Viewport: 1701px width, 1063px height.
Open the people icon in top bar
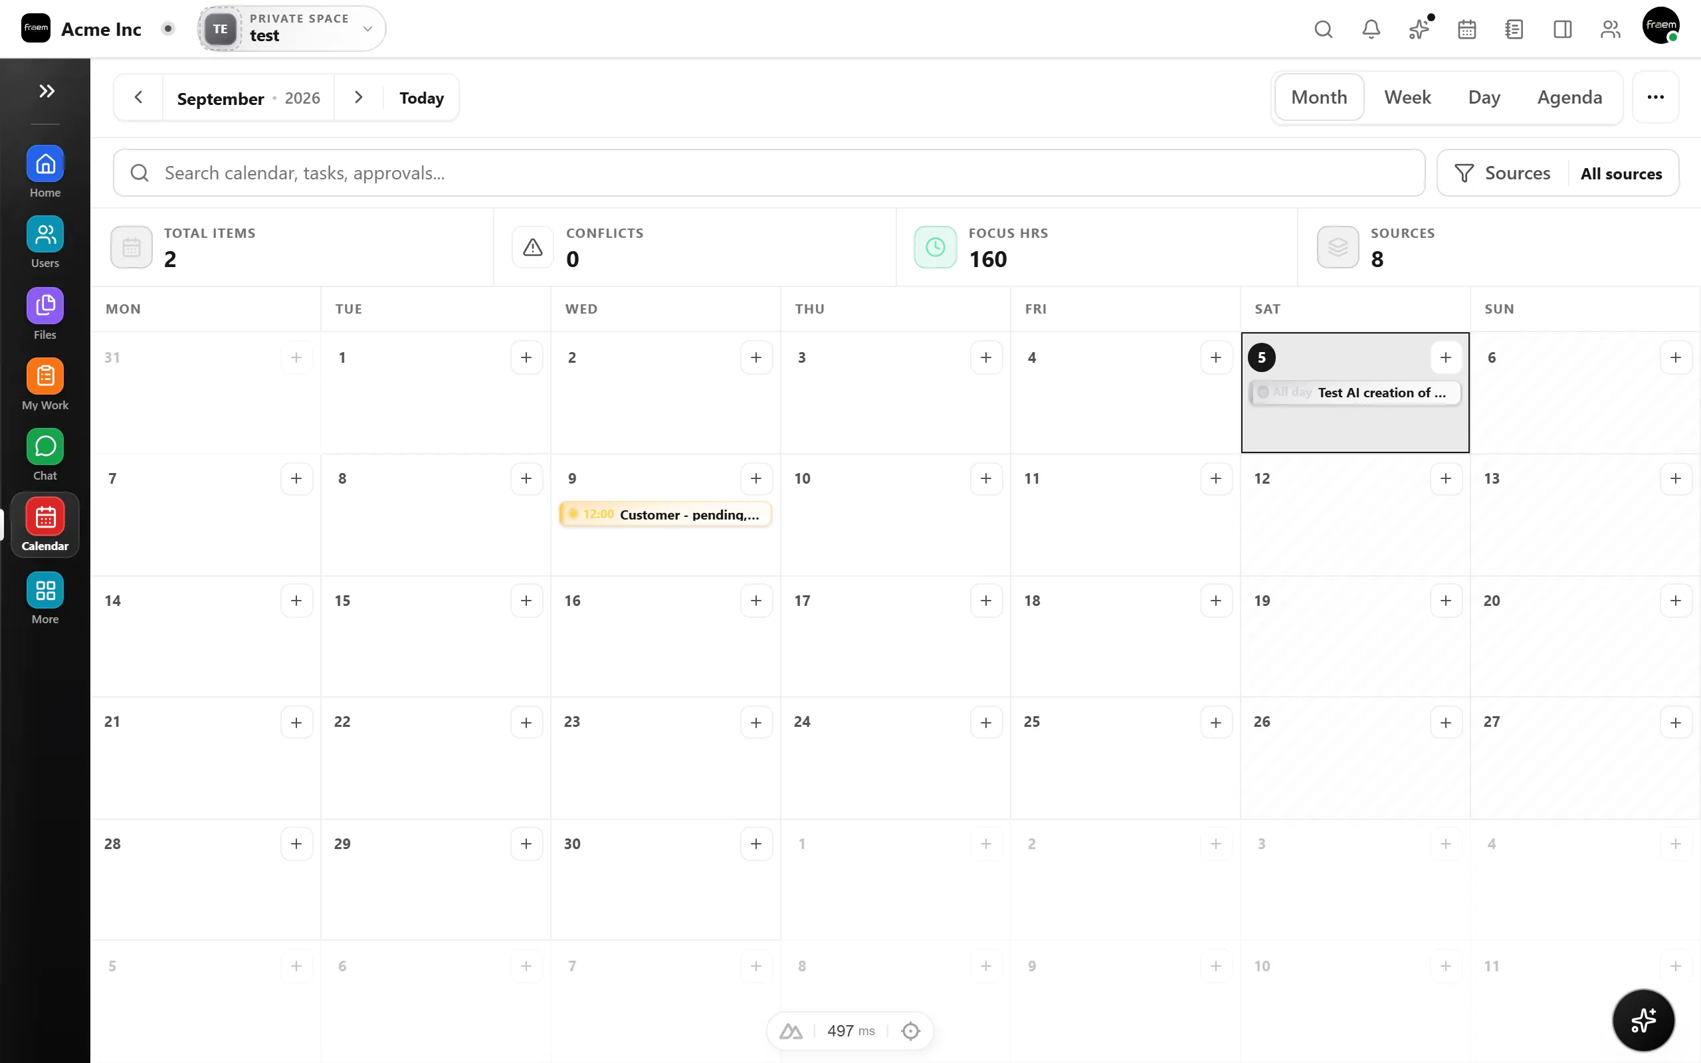pos(1609,29)
